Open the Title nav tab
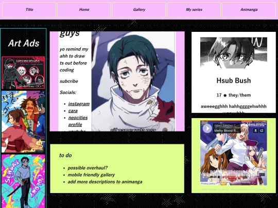278x208 pixels. (29, 10)
